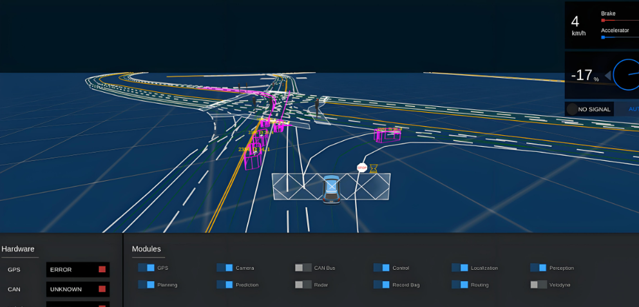Disable the GPS module toggle

point(146,268)
